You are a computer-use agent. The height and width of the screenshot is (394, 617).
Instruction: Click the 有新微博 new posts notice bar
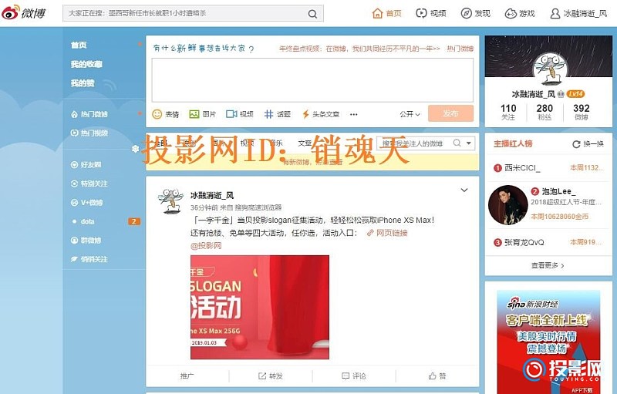(x=312, y=162)
